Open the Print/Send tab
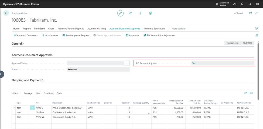The height and width of the screenshot is (129, 263). coord(39,29)
